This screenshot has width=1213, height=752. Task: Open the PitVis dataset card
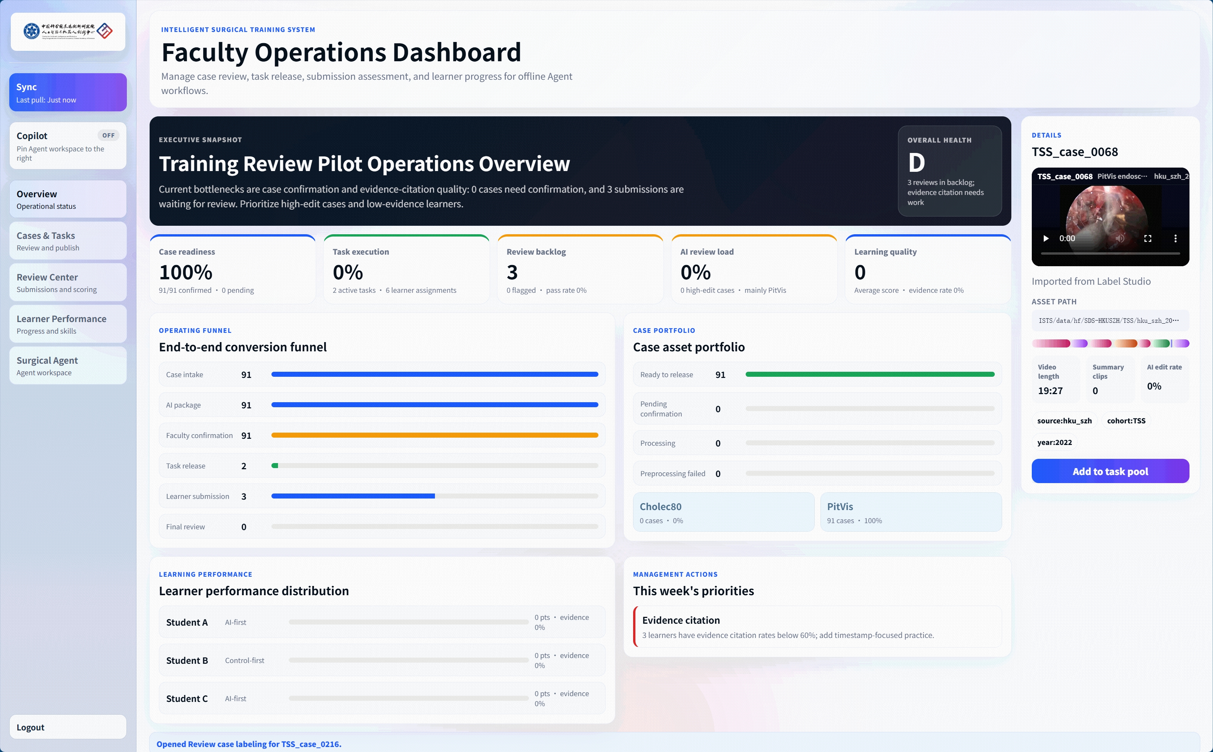click(x=911, y=512)
